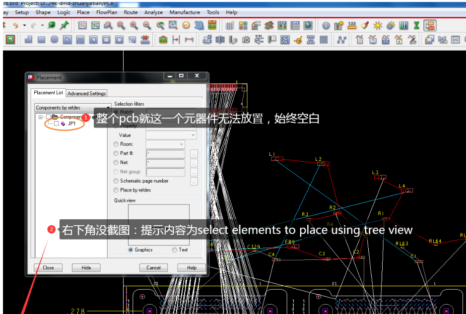Click the blue zigzag route icon
The height and width of the screenshot is (314, 466).
click(341, 40)
